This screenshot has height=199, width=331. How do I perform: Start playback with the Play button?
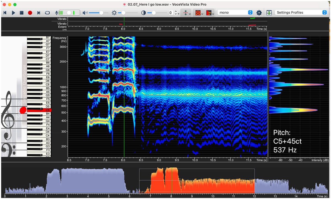[x=14, y=13]
